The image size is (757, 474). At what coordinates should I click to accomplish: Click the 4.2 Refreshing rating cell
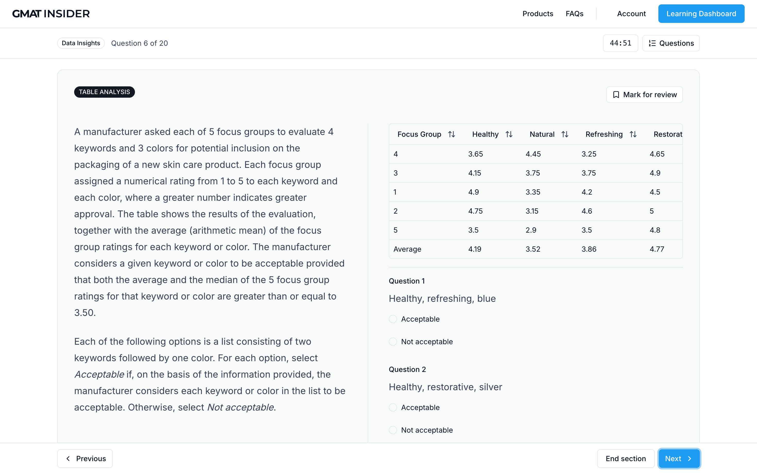coord(587,192)
